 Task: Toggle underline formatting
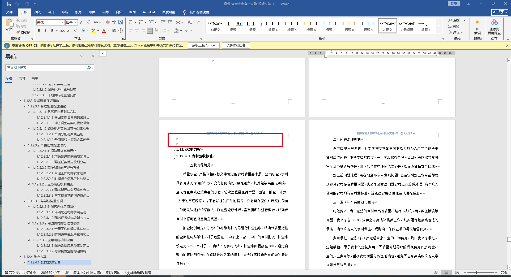[x=52, y=31]
